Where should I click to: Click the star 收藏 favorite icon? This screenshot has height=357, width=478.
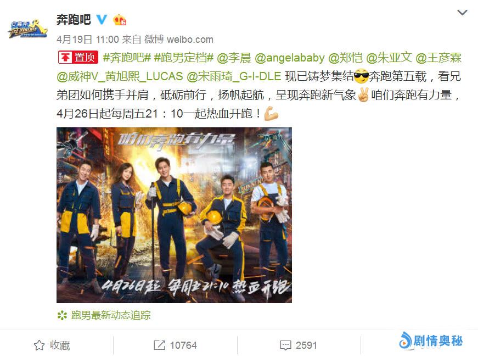click(39, 345)
